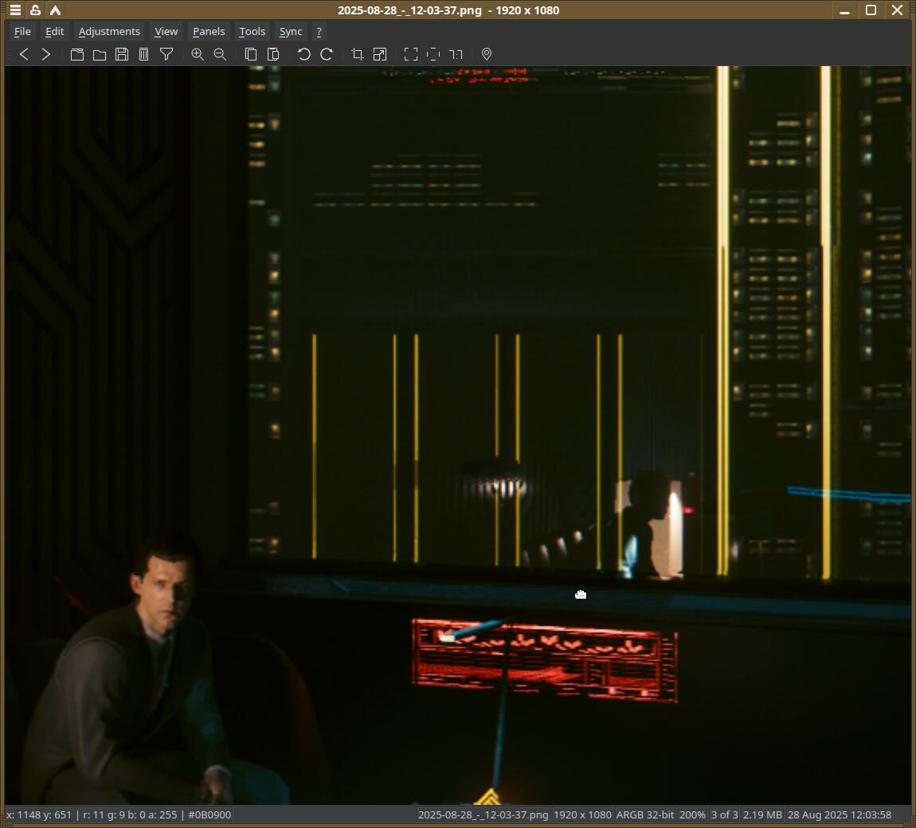
Task: Click the '200%' zoom level in status bar
Action: click(692, 814)
